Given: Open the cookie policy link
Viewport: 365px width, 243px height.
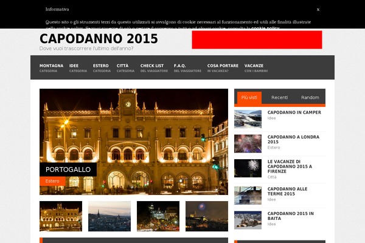Looking at the screenshot, I should [265, 28].
